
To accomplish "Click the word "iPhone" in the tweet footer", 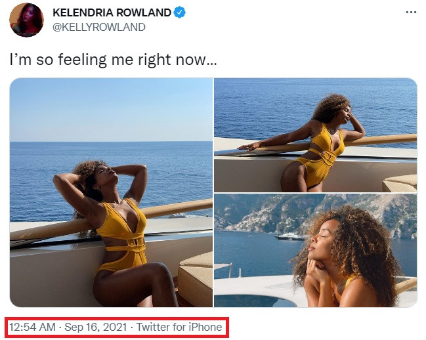I will [207, 326].
